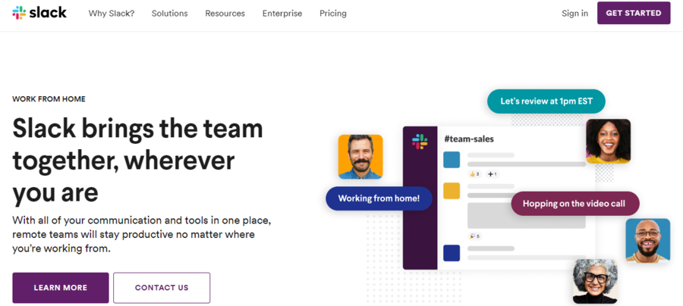
Task: Click the 'Working from home!' bubble
Action: 379,198
